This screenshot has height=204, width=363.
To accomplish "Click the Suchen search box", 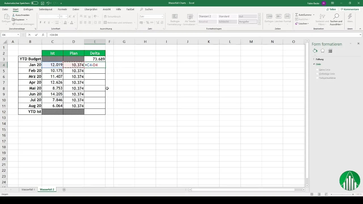I will point(149,9).
